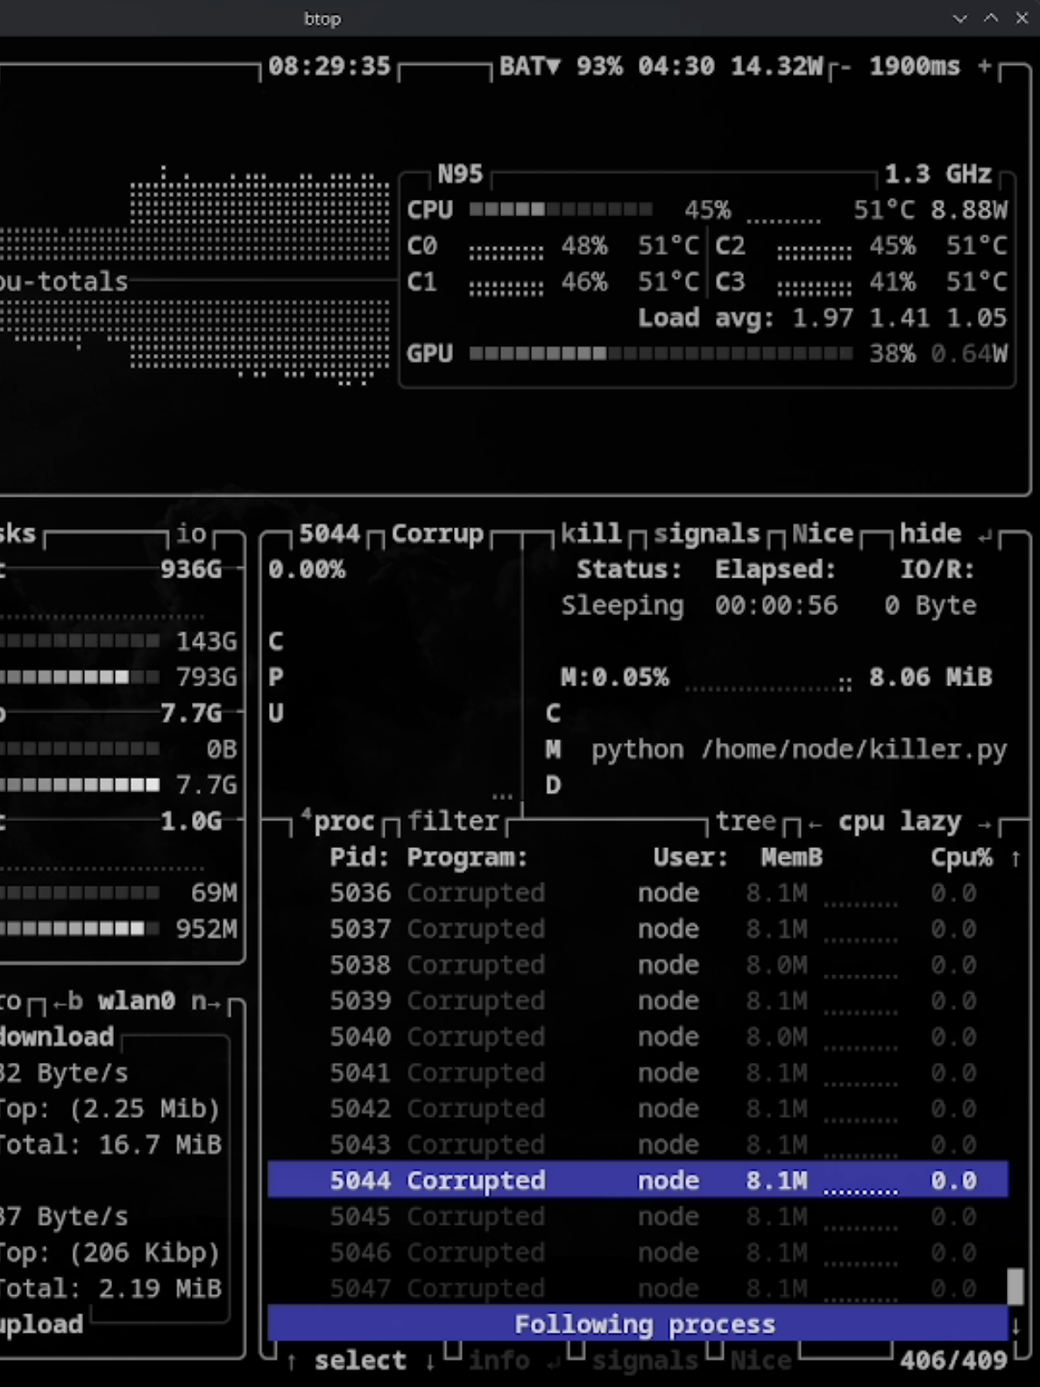
Task: Click the right arrow after cpu lazy sorting
Action: click(x=983, y=823)
